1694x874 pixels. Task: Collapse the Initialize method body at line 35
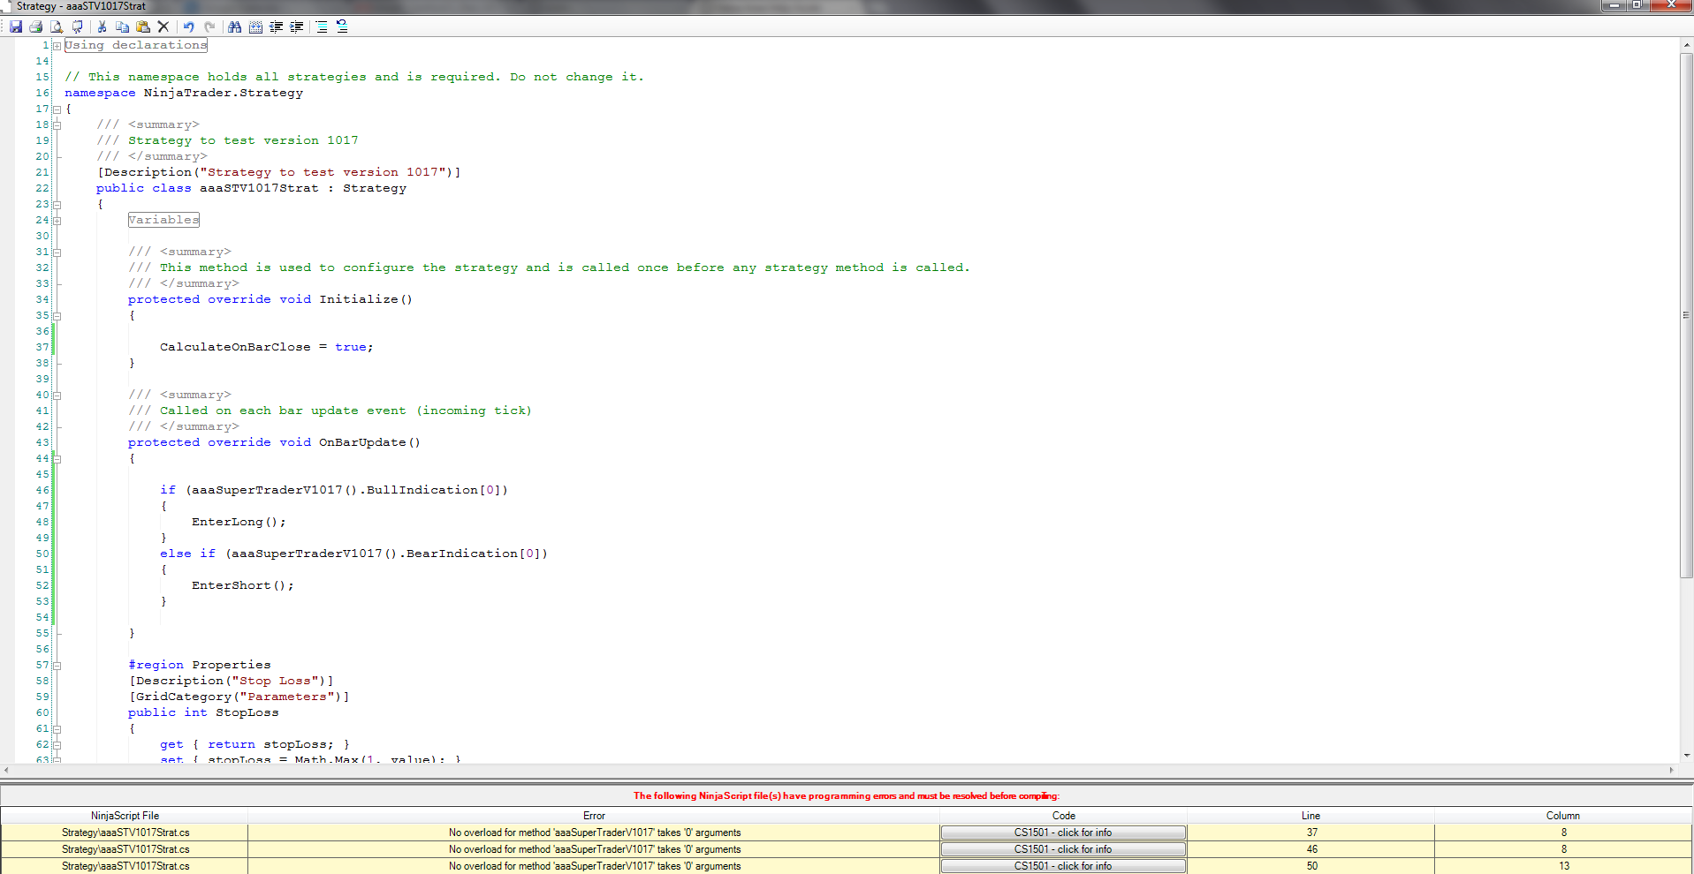[x=57, y=316]
